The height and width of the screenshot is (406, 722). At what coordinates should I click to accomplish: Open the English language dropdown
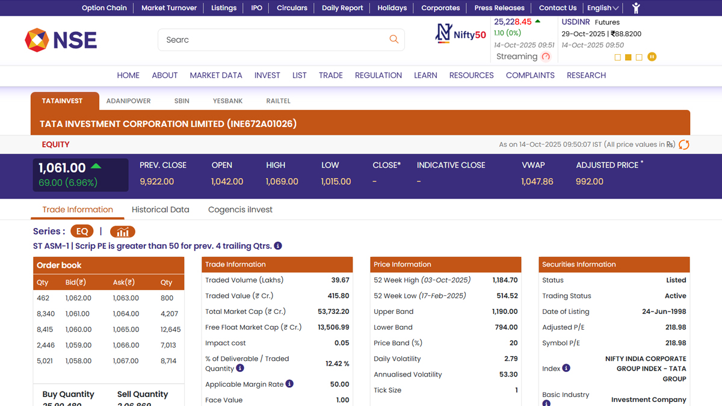[x=602, y=8]
